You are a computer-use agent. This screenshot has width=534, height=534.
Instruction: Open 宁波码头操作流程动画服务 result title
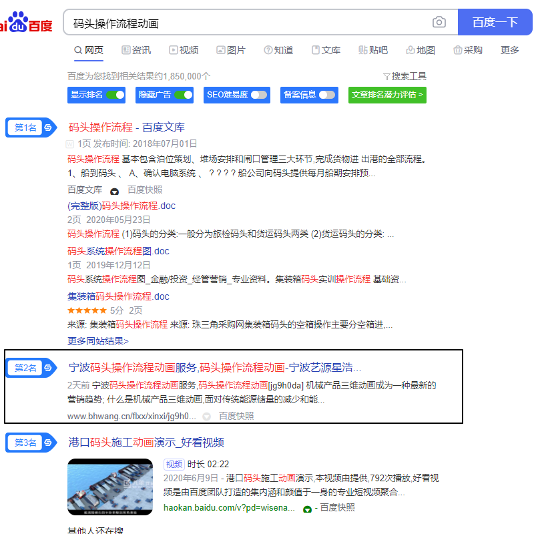(x=215, y=368)
